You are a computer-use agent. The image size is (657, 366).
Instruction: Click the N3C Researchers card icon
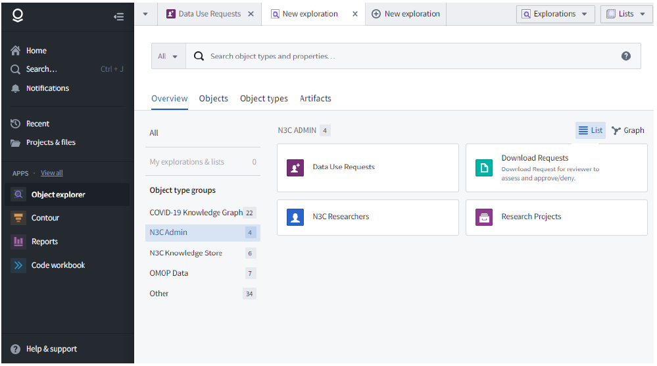point(295,217)
